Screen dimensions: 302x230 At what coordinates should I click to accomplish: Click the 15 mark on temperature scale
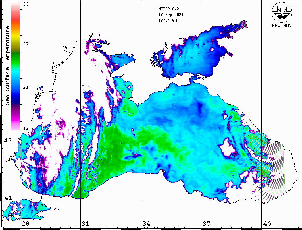26,128
